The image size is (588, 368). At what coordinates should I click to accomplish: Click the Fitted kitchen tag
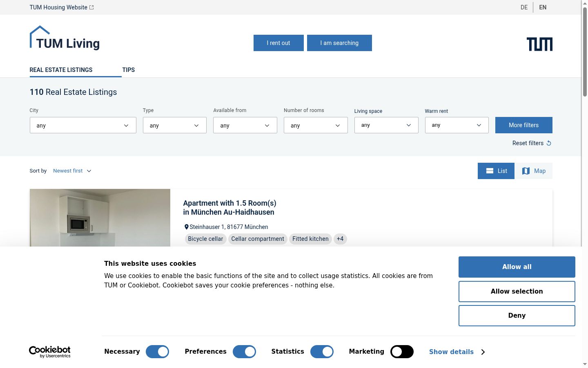310,239
